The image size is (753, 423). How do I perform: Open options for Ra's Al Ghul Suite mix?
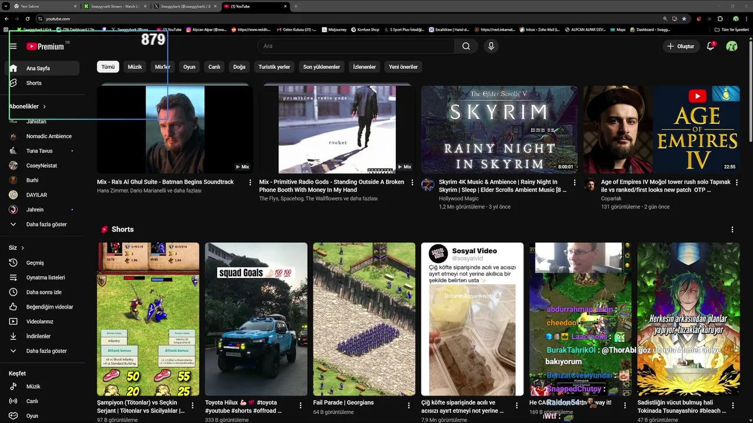tap(250, 183)
